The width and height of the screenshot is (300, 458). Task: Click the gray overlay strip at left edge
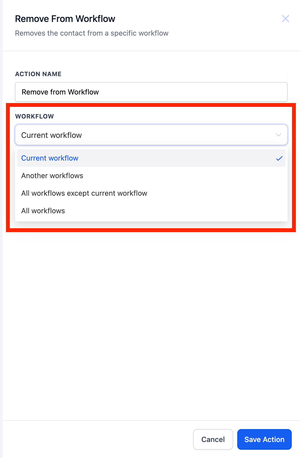[x=1, y=229]
